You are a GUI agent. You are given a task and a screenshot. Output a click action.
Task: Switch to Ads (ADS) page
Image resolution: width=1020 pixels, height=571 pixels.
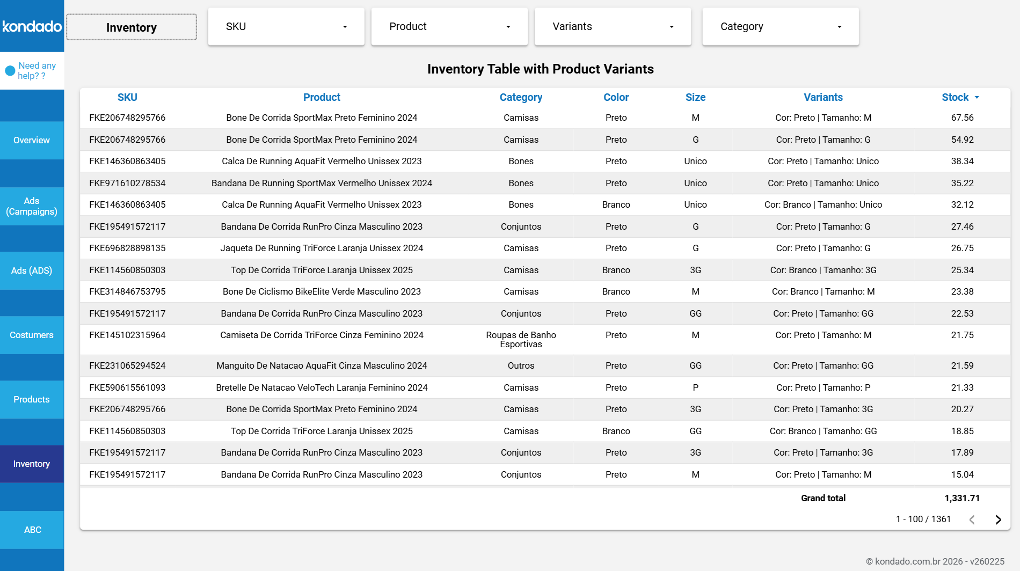click(32, 270)
